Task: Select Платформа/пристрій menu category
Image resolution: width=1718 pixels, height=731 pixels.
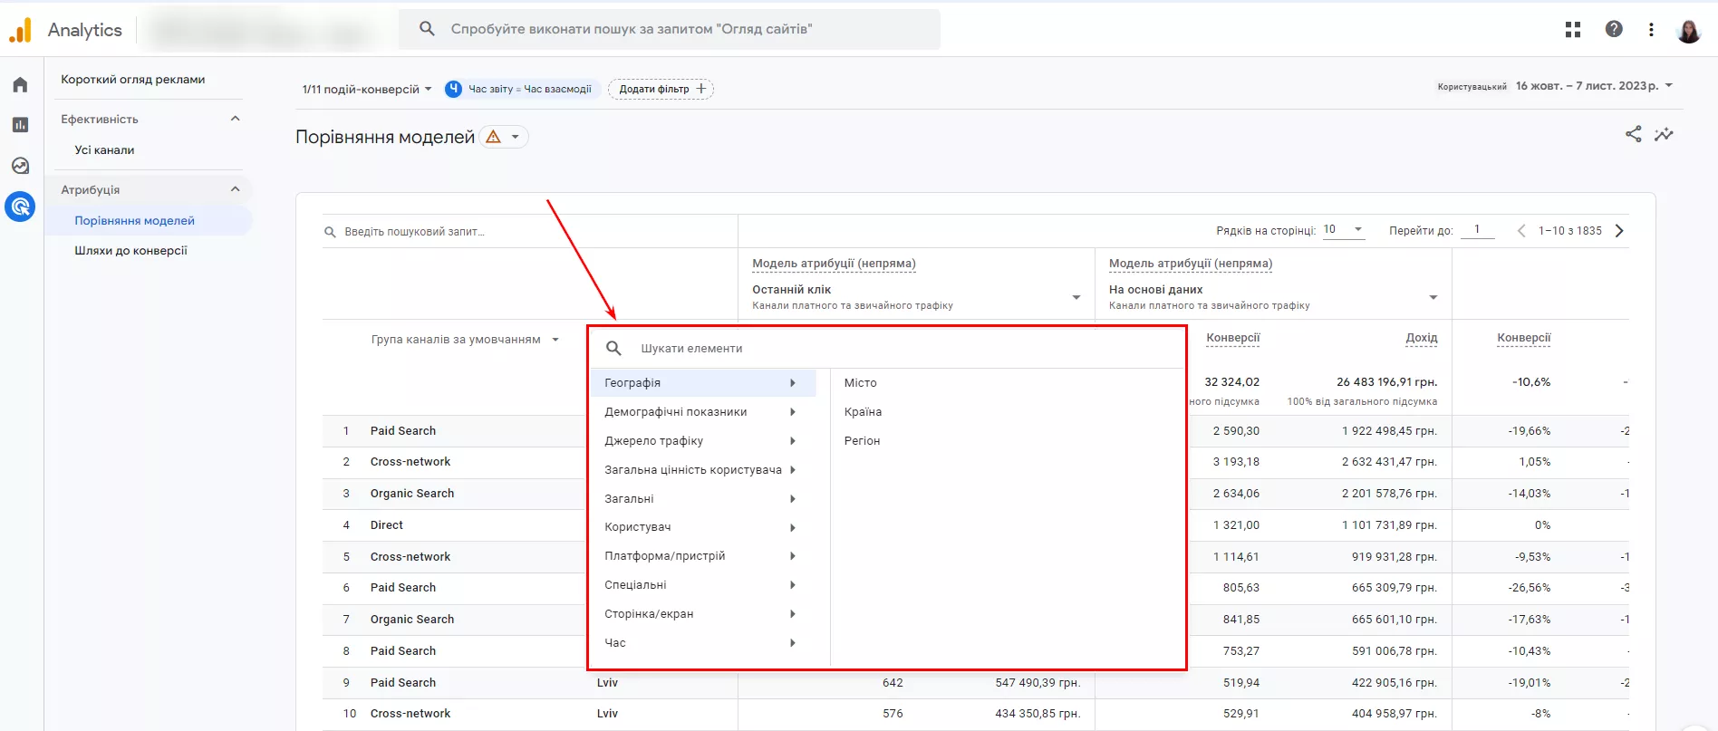Action: point(703,556)
